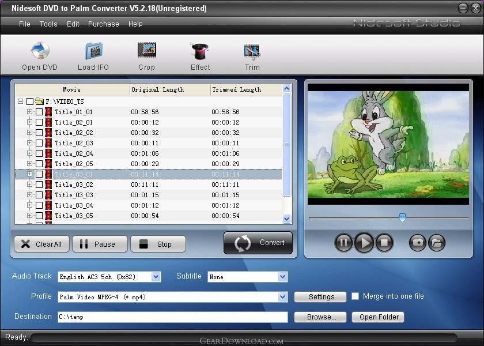Image resolution: width=484 pixels, height=346 pixels.
Task: Expand the Title_02_01 node
Action: point(29,122)
